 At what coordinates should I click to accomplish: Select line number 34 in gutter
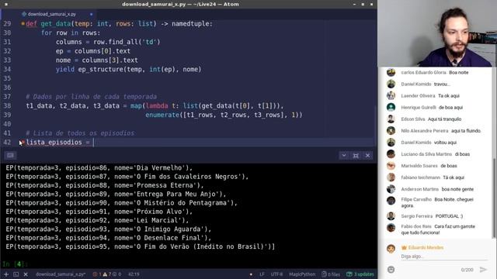coord(7,69)
